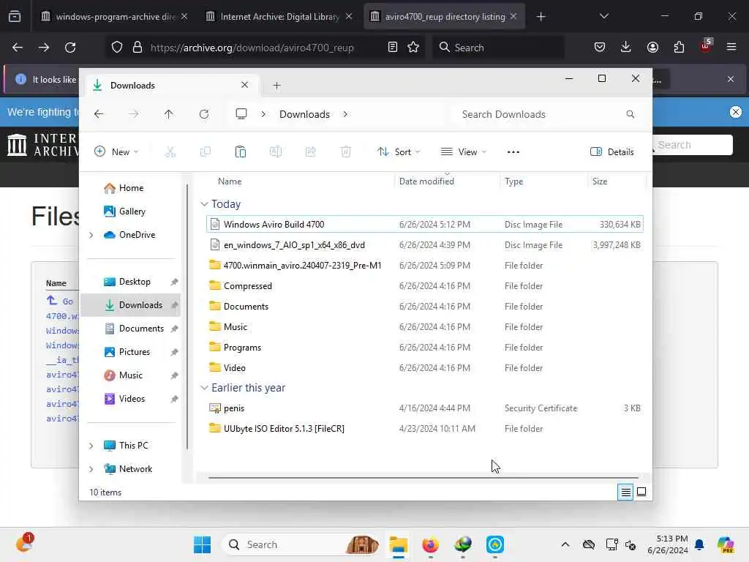Open Firefox account icon
Screen dimensions: 749x562
(x=652, y=48)
